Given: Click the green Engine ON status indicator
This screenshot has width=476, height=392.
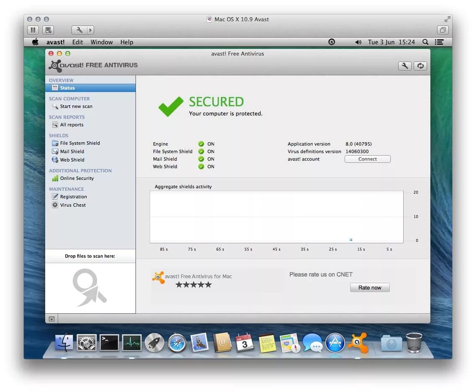Looking at the screenshot, I should pyautogui.click(x=201, y=144).
